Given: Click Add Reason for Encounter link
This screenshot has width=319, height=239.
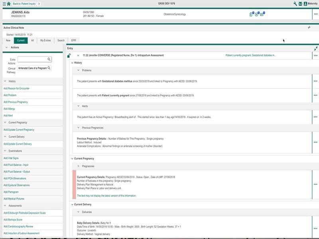Looking at the screenshot, I should [16, 88].
